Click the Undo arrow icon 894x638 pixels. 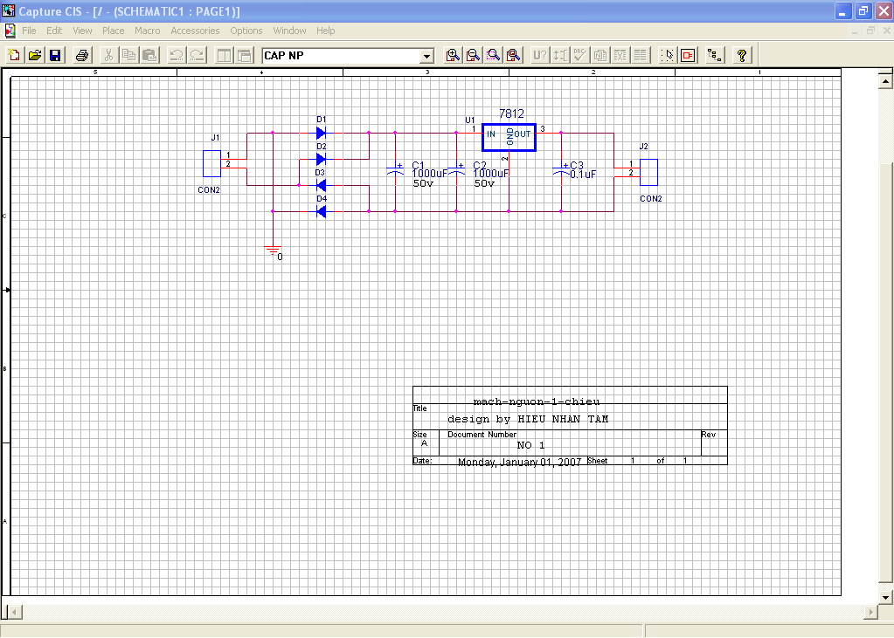coord(177,55)
